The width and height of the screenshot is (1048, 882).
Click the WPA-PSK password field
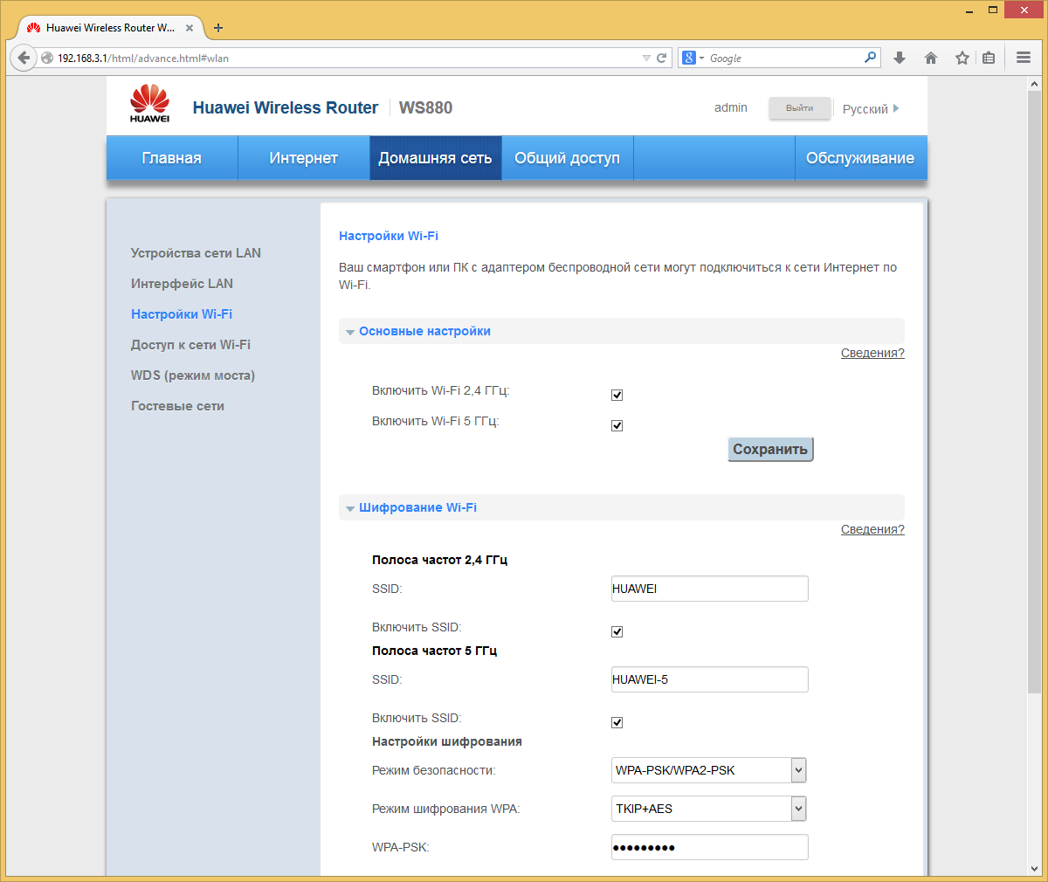click(x=710, y=847)
